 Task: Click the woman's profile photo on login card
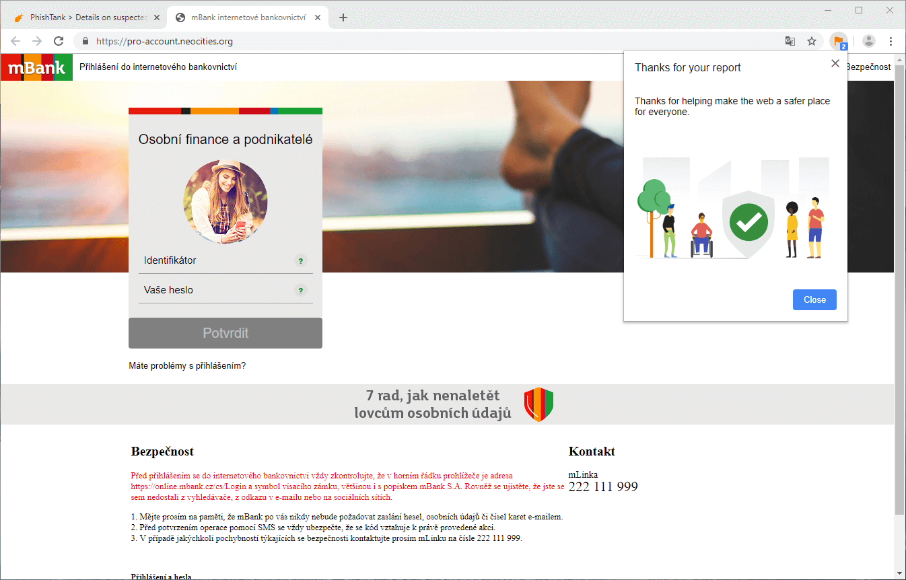click(225, 202)
